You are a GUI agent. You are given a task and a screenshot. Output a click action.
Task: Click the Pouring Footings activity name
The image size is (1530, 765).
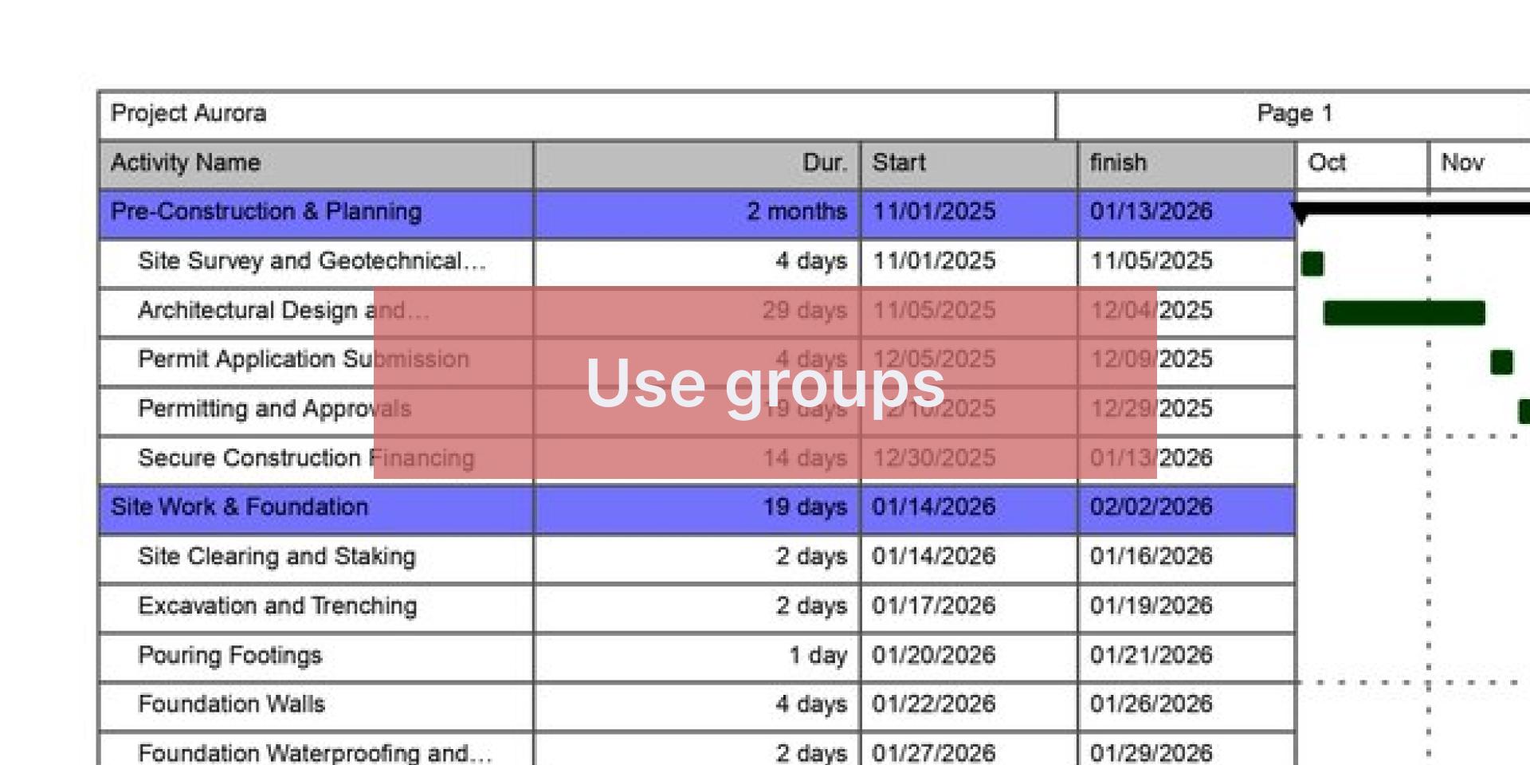[x=229, y=655]
